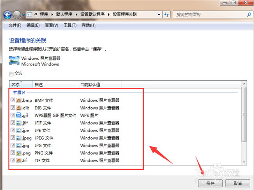Screen dimensions: 254x190
Task: Minimize the window
Action: [x=225, y=3]
